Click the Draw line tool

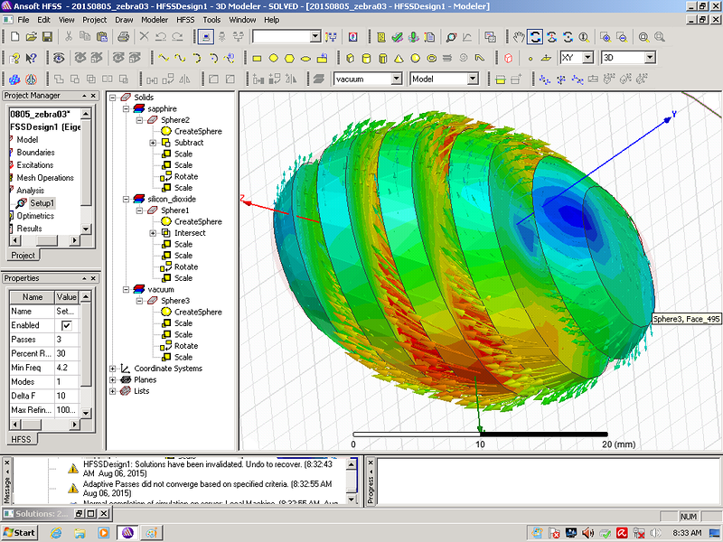click(164, 58)
